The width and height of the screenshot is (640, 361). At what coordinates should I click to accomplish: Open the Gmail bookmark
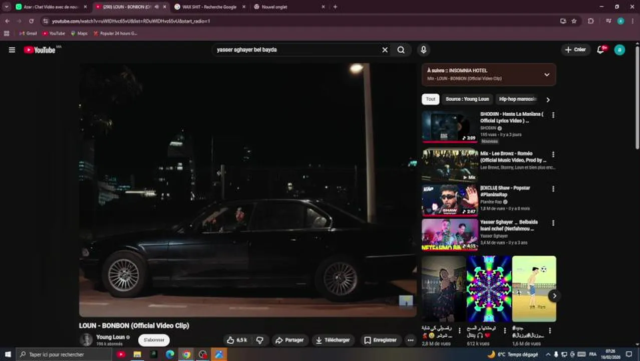28,34
